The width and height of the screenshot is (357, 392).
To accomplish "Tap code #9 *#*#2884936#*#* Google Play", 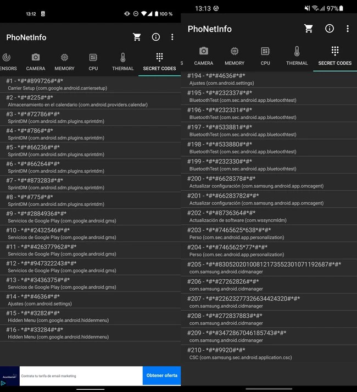I will (91, 217).
